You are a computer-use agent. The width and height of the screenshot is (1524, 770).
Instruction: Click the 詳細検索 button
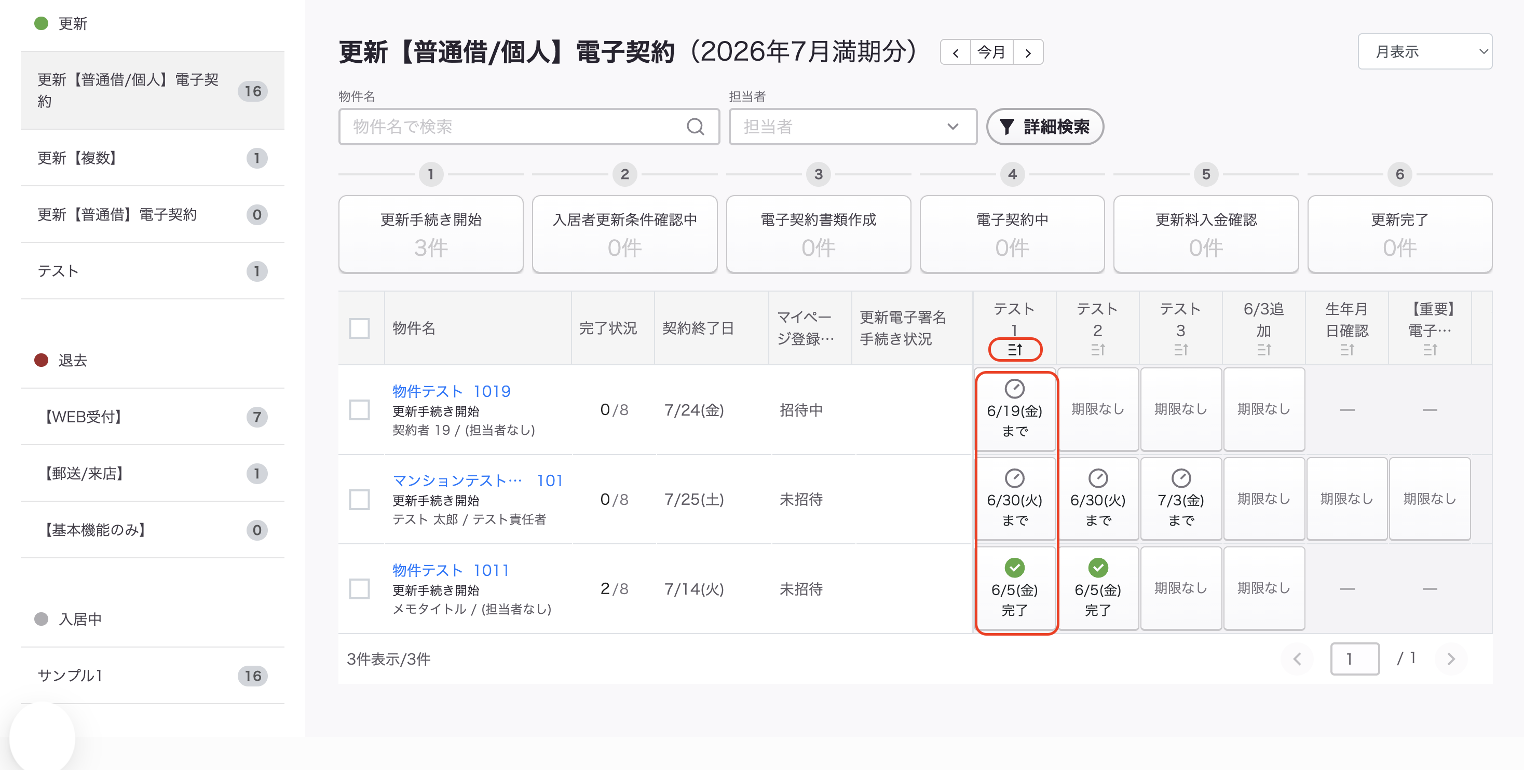(x=1045, y=127)
